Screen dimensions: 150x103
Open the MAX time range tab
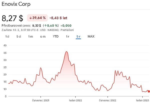(x=91, y=36)
